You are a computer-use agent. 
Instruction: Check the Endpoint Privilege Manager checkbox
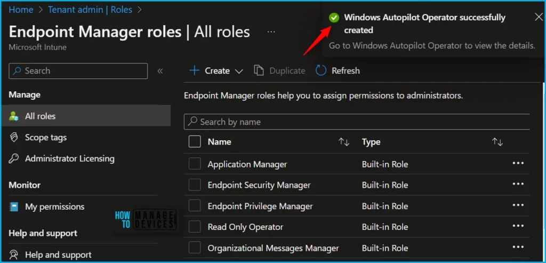click(x=195, y=206)
